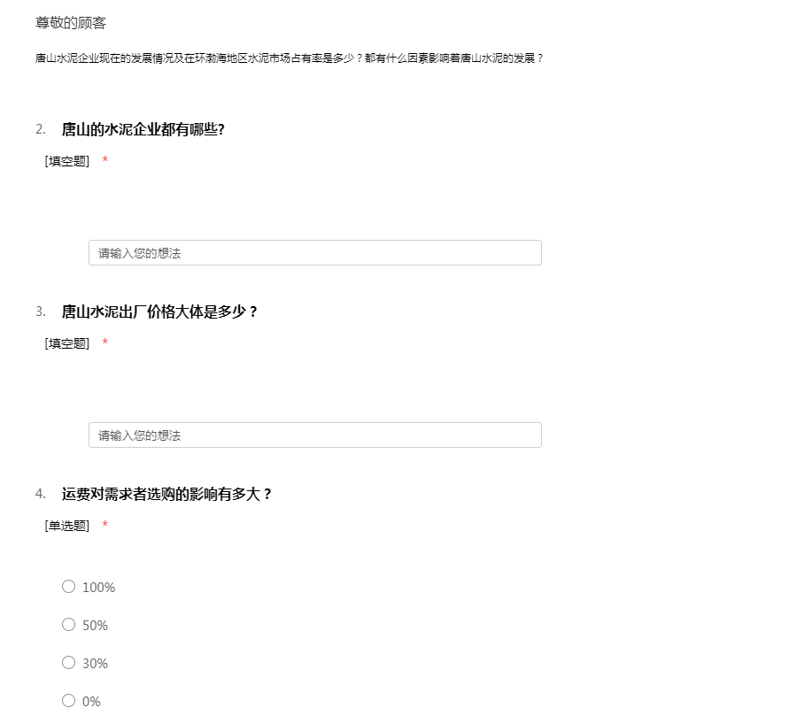Viewport: 797px width, 708px height.
Task: Click the [单选题] tag under question 4
Action: click(67, 526)
